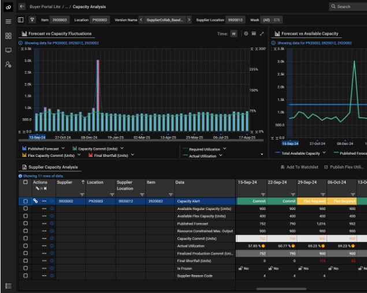Open the Supplier column filter menu

click(x=82, y=194)
